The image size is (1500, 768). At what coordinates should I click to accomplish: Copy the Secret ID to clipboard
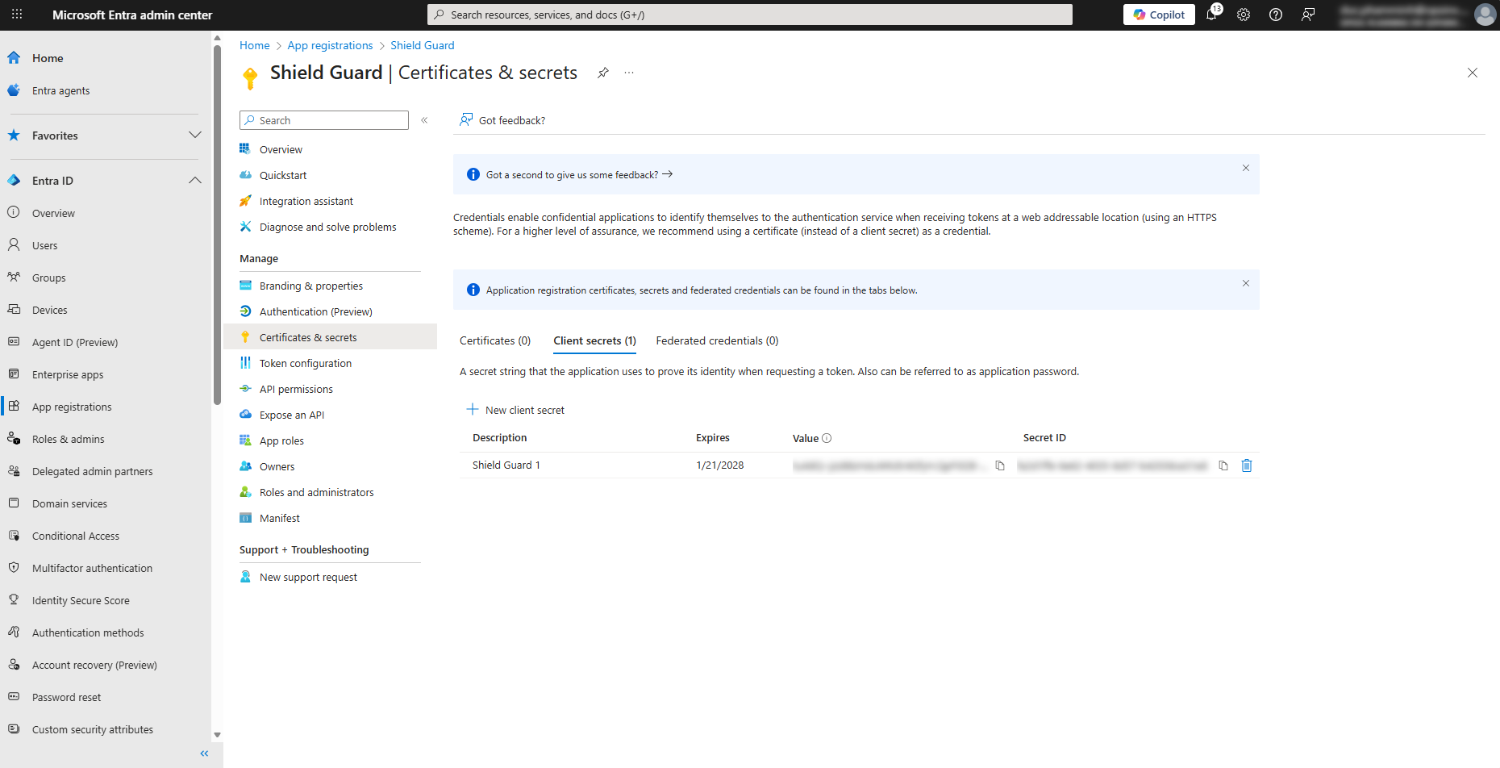[x=1223, y=465]
